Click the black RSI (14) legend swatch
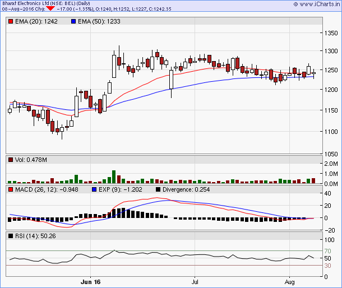The width and height of the screenshot is (342, 288). pyautogui.click(x=11, y=236)
